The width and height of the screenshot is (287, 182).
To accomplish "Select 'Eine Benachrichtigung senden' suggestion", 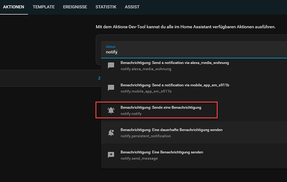I will [x=162, y=152].
